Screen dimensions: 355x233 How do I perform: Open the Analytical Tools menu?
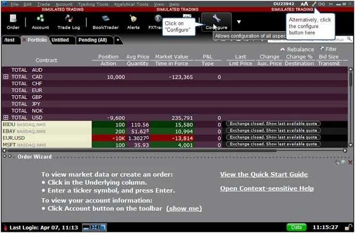[131, 4]
